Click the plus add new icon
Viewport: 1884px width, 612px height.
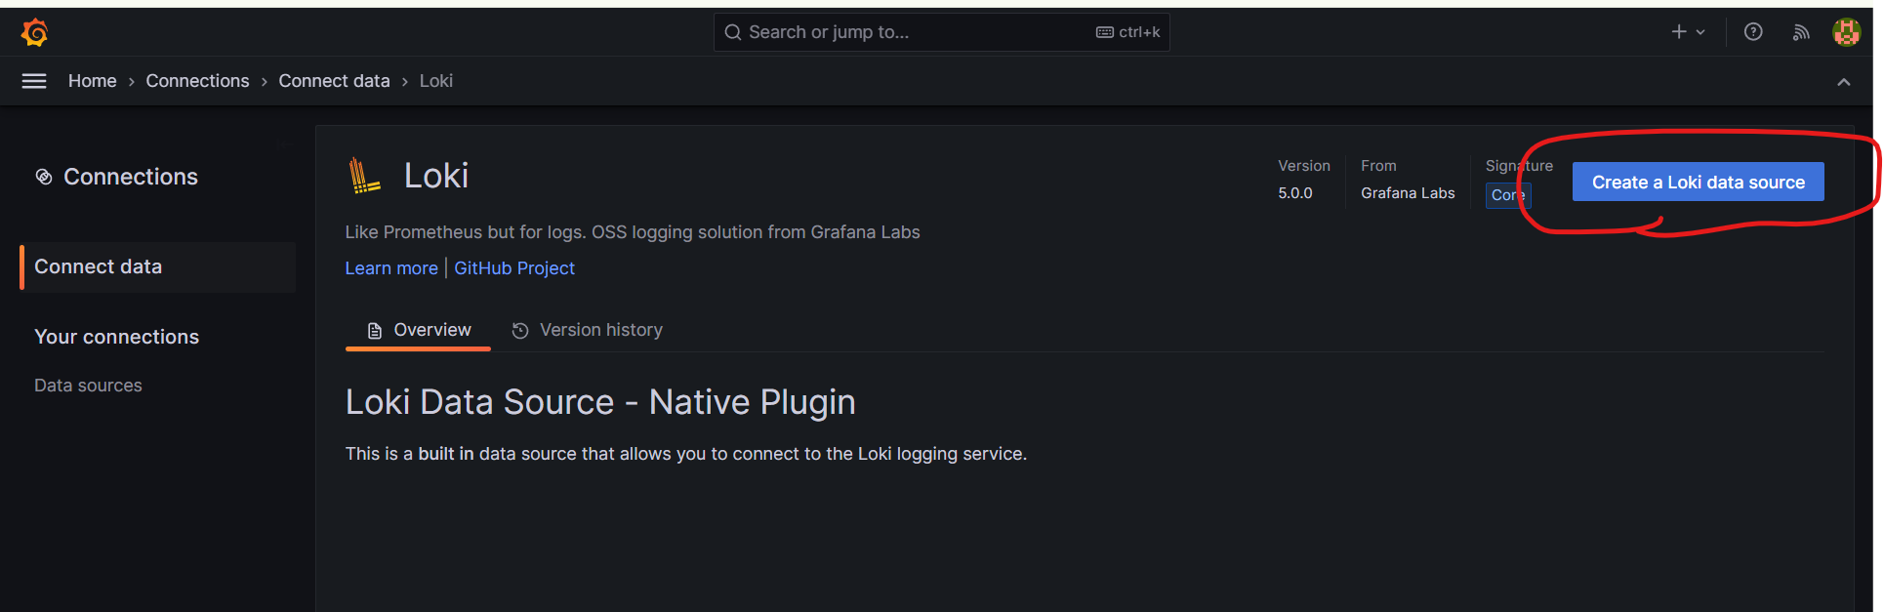[1679, 32]
